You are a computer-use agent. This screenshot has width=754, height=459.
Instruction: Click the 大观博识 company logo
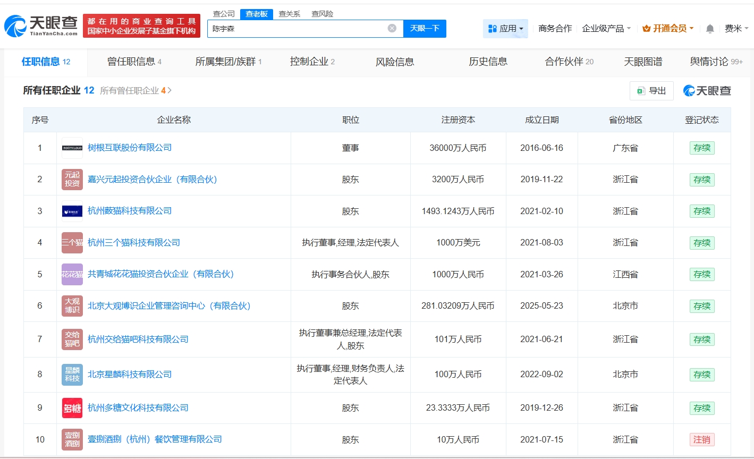coord(72,306)
